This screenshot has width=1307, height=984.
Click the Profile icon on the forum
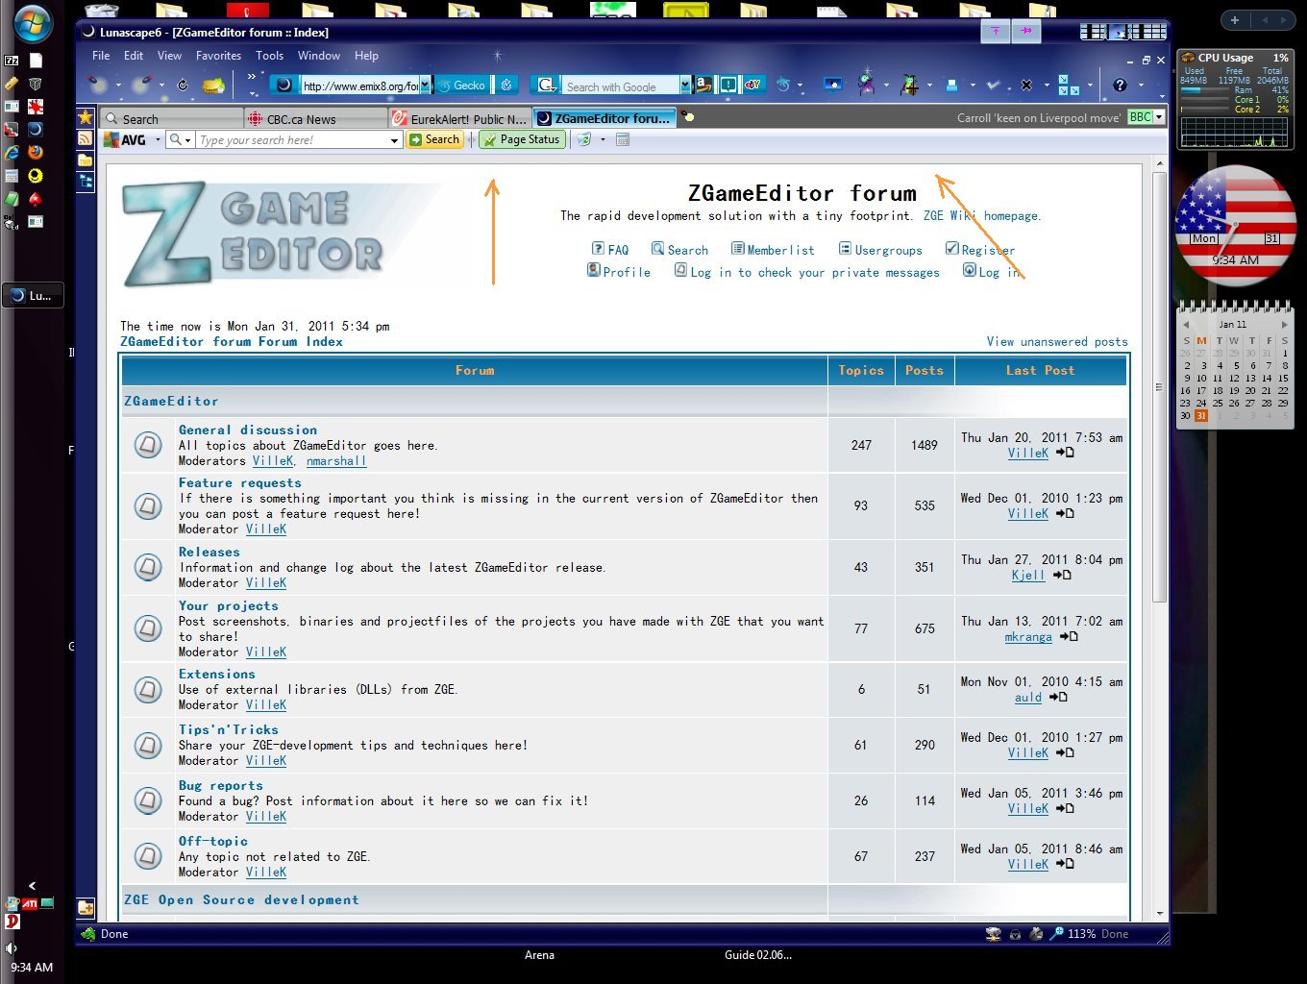point(594,271)
